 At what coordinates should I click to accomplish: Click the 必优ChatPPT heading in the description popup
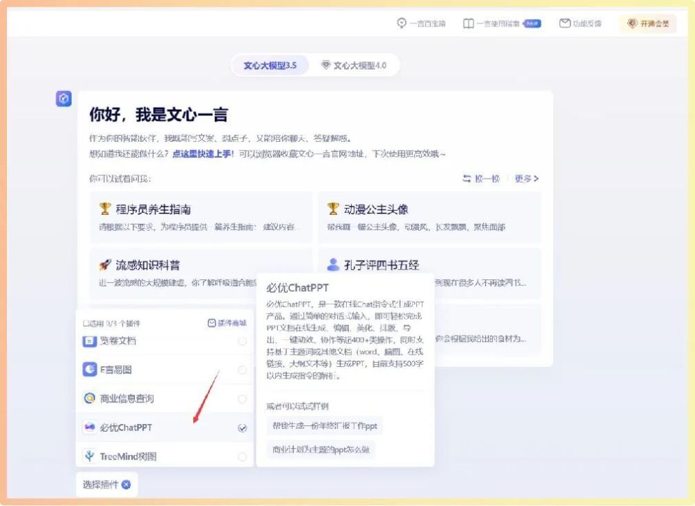tap(297, 288)
